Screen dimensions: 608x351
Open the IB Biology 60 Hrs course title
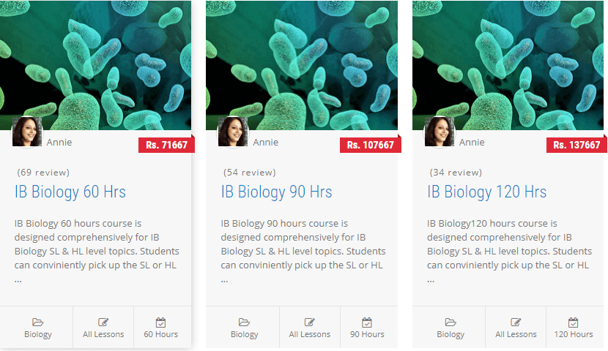click(70, 192)
